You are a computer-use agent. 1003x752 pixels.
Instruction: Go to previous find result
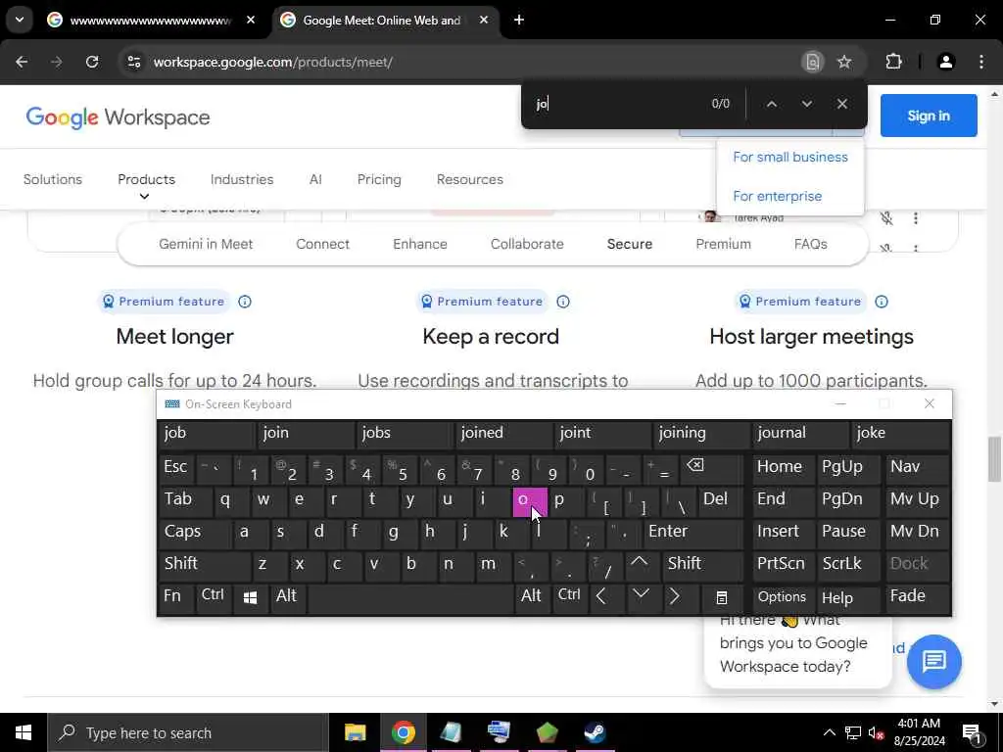pyautogui.click(x=772, y=104)
